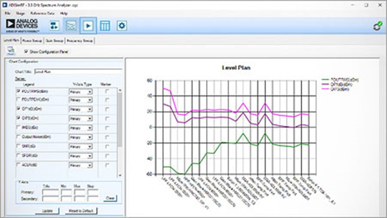Open Y-Axis Type dropdown for OP1dB row
Image resolution: width=387 pixels, height=218 pixels.
[81, 109]
